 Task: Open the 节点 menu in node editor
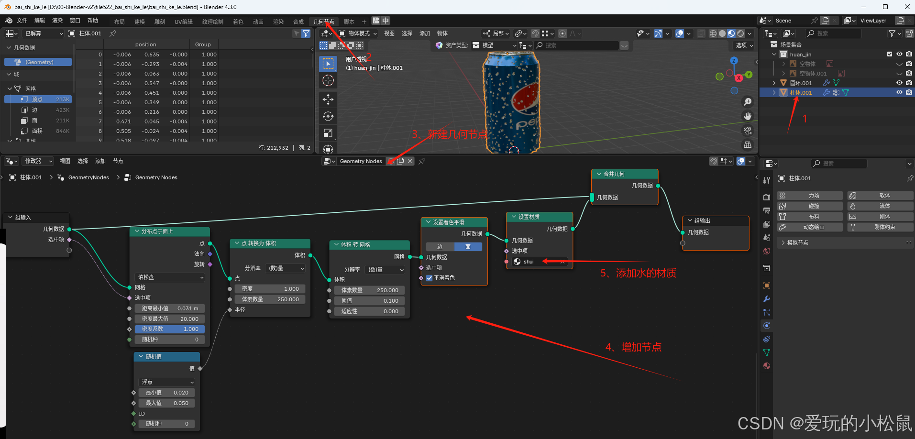pyautogui.click(x=118, y=161)
